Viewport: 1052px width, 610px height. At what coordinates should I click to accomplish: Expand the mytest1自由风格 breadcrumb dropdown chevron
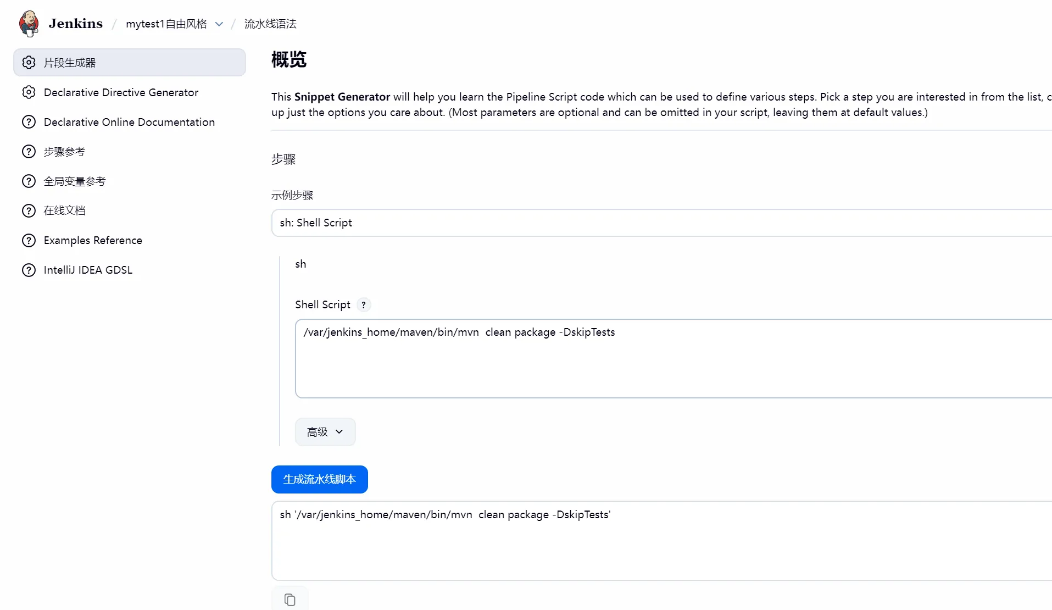tap(219, 24)
